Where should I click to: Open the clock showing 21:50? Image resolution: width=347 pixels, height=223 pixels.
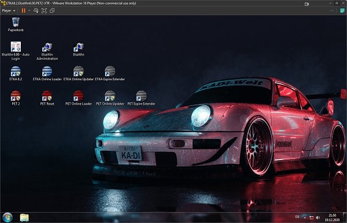(x=332, y=217)
